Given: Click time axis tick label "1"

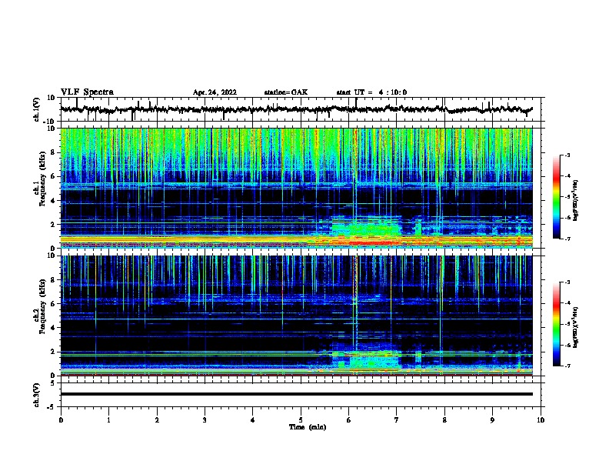Looking at the screenshot, I should coord(108,420).
